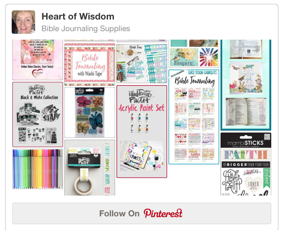This screenshot has height=230, width=281.
Task: Click the Printable ribbon on Digi Scrap pin
Action: [x=178, y=74]
